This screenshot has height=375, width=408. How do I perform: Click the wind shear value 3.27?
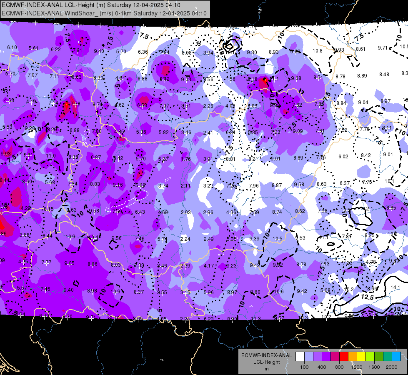pos(208,186)
